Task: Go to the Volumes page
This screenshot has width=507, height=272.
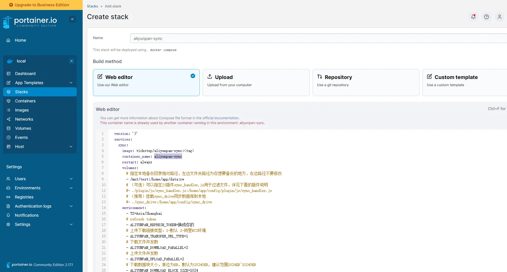Action: [40, 128]
